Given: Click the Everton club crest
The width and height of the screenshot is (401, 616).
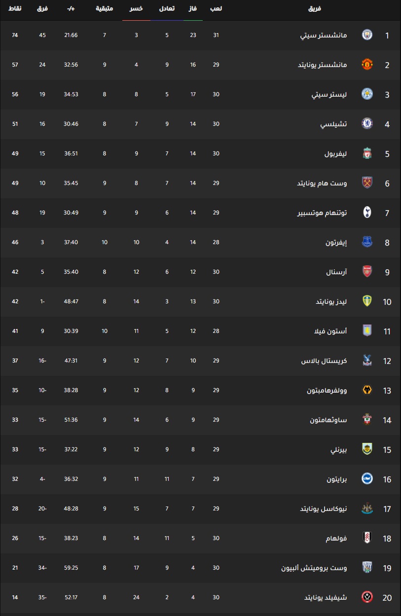Looking at the screenshot, I should coord(367,242).
